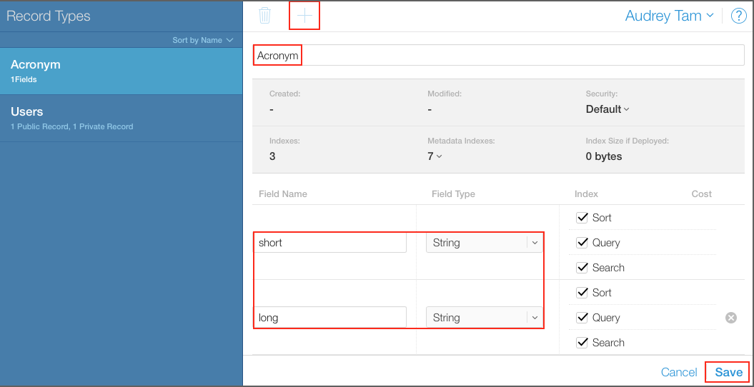Image resolution: width=754 pixels, height=387 pixels.
Task: Select the Users record type
Action: [x=121, y=118]
